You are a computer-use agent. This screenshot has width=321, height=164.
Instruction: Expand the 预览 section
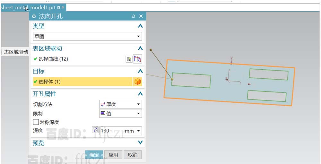(x=140, y=142)
